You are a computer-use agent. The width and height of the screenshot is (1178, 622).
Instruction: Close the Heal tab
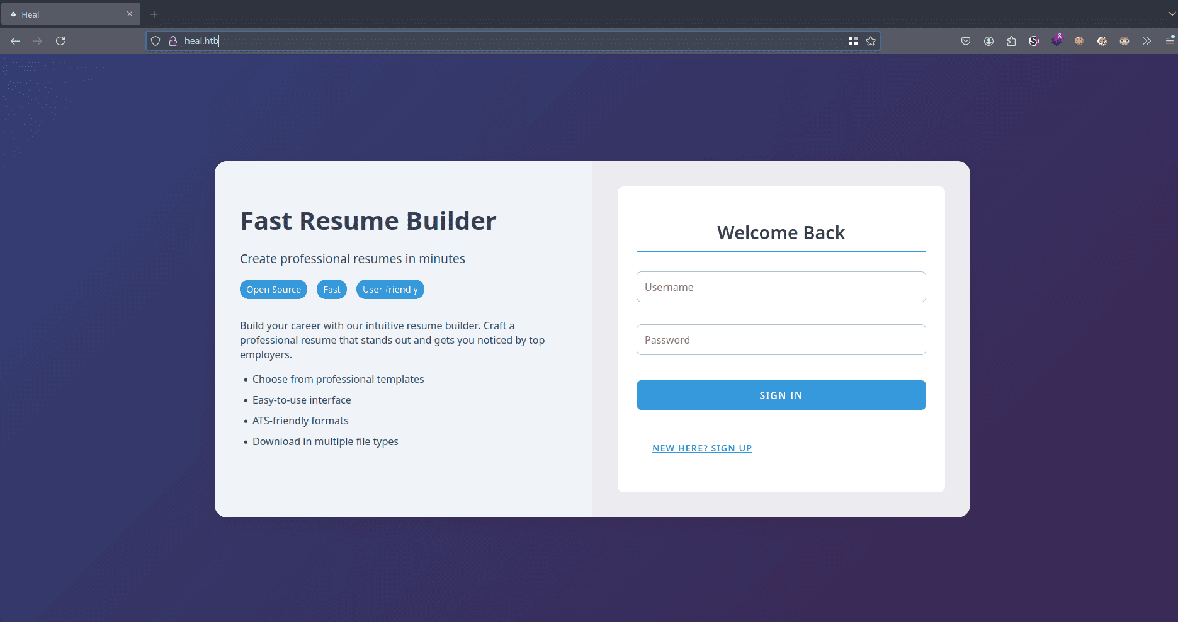[x=130, y=14]
